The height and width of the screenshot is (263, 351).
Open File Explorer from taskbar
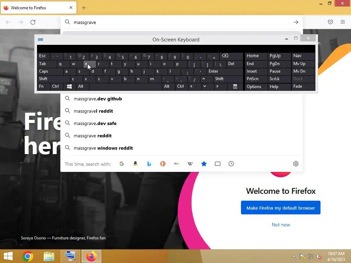click(x=49, y=256)
